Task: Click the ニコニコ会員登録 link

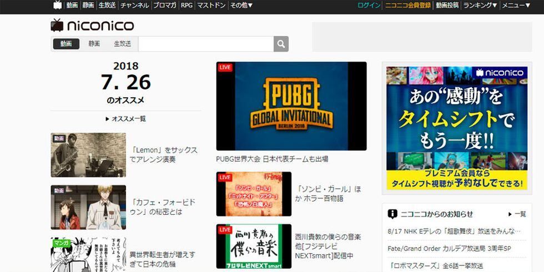Action: pyautogui.click(x=408, y=6)
